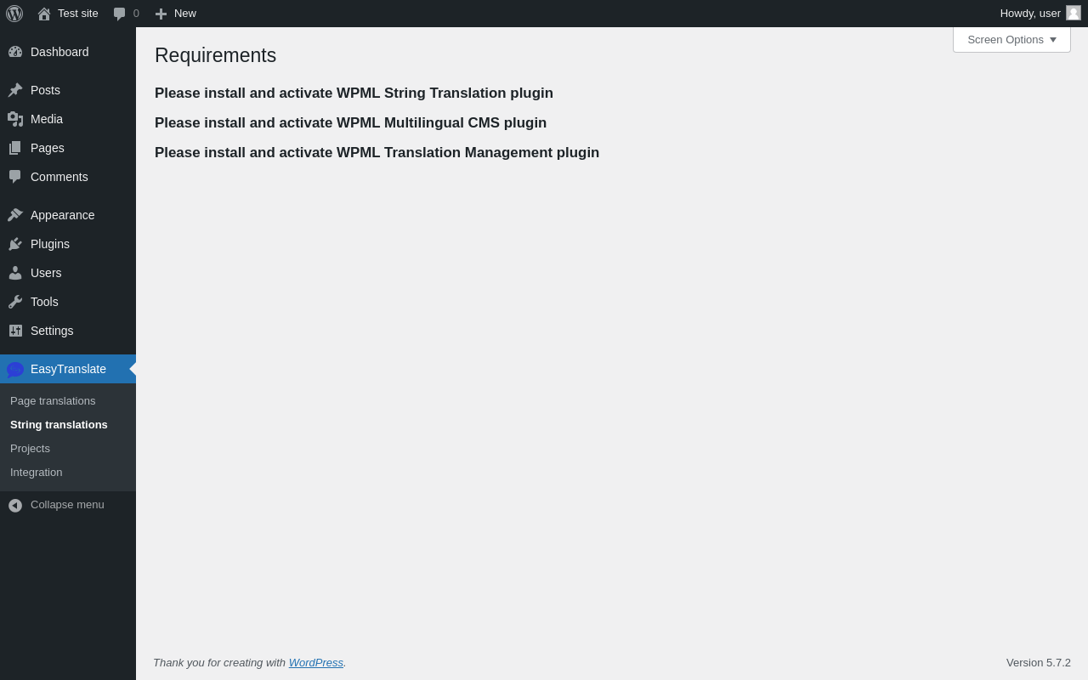Open the Appearance paintbrush icon

pos(15,215)
